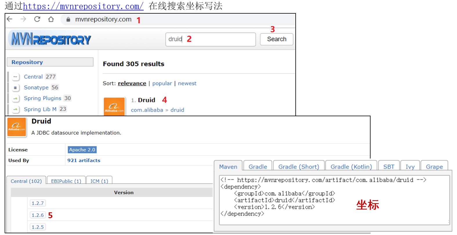Screen dimensions: 457x235
Task: Open the Sonatype repository link
Action: [x=36, y=88]
